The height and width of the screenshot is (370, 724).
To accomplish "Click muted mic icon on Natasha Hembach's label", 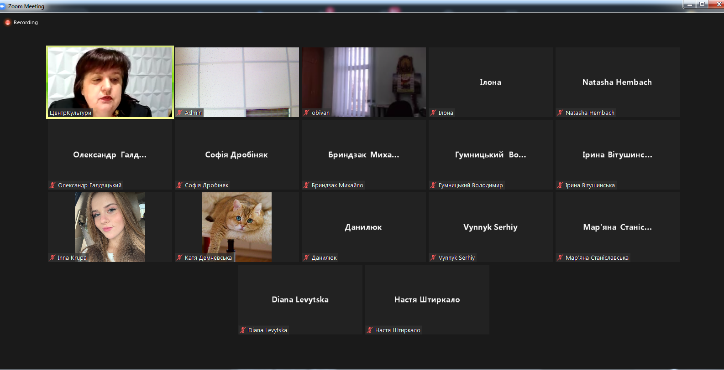I will point(560,113).
